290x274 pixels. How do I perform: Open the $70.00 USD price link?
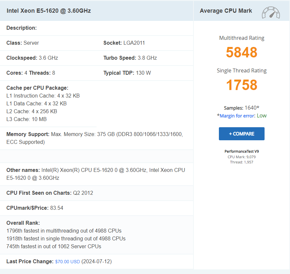pos(67,261)
